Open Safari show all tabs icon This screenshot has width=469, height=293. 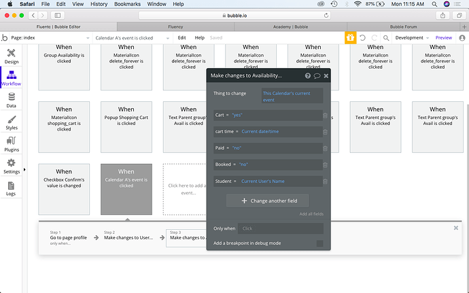click(459, 15)
